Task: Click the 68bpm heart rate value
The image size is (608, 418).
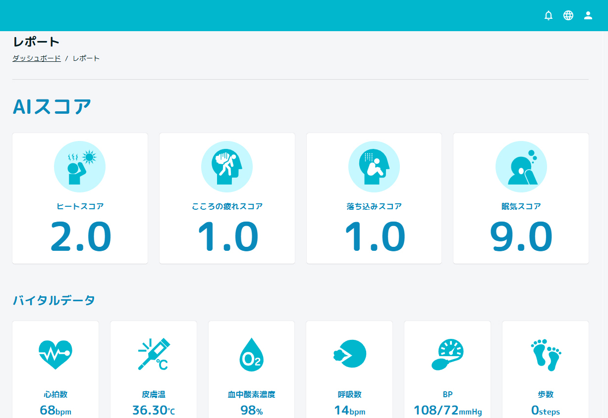Action: (55, 410)
